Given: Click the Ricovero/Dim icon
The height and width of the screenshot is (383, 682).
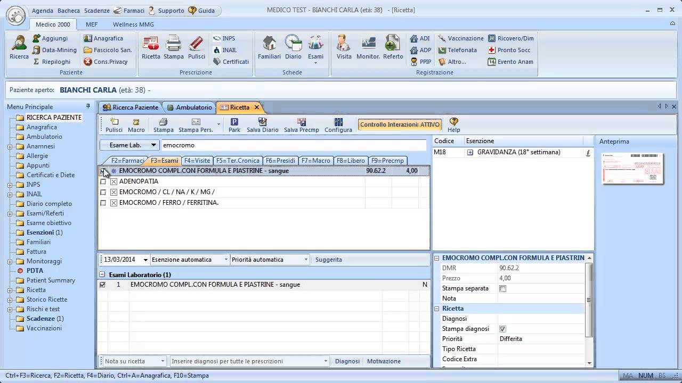Looking at the screenshot, I should (x=510, y=38).
